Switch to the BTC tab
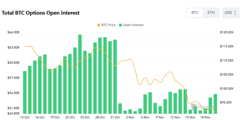This screenshot has height=120, width=241. [x=195, y=13]
